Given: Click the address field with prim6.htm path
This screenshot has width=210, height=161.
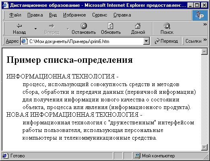Looking at the screenshot, I should click(85, 41).
